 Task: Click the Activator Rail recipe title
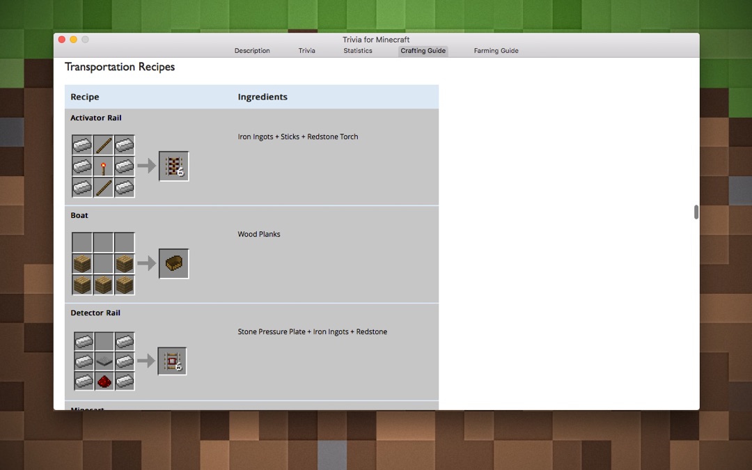96,118
